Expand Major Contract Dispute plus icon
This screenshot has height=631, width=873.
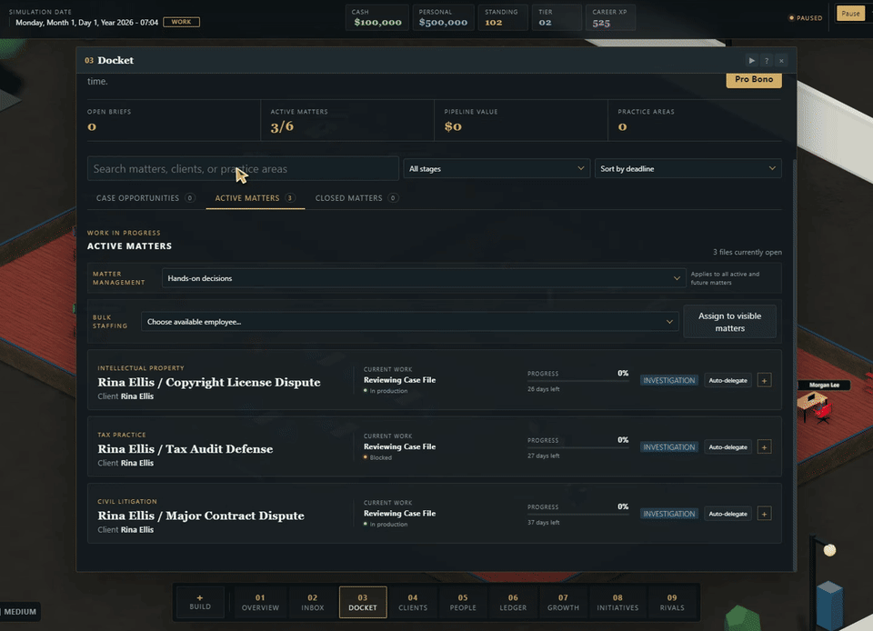pos(764,514)
